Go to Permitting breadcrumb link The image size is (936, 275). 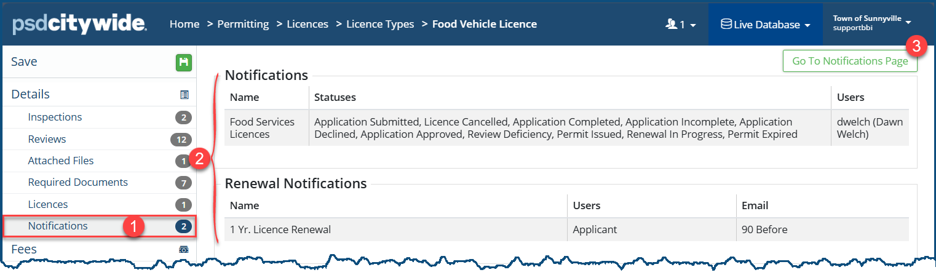[243, 25]
